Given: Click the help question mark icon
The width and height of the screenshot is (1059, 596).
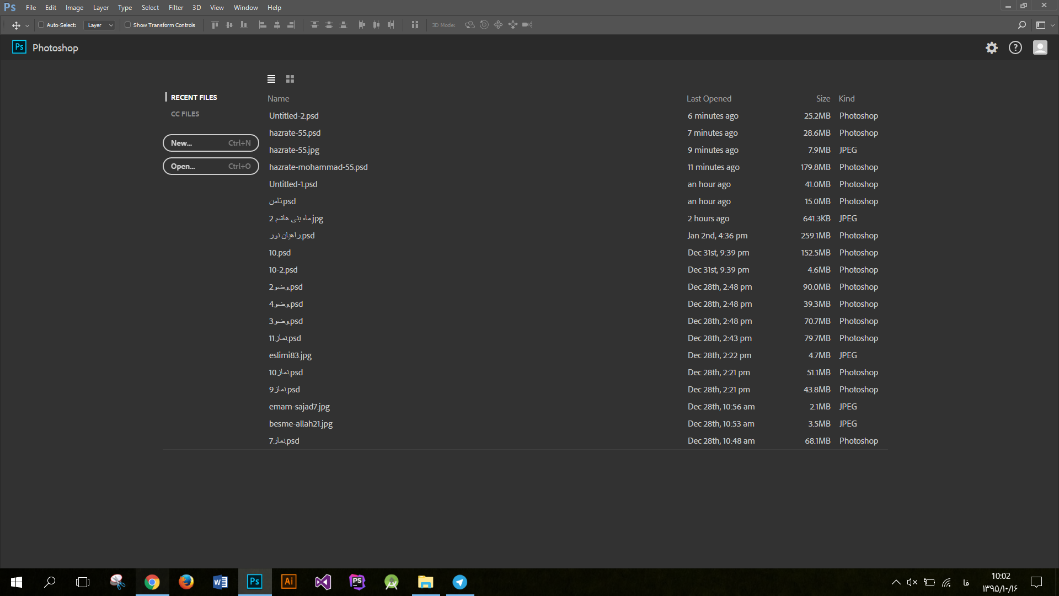Looking at the screenshot, I should coord(1015,48).
